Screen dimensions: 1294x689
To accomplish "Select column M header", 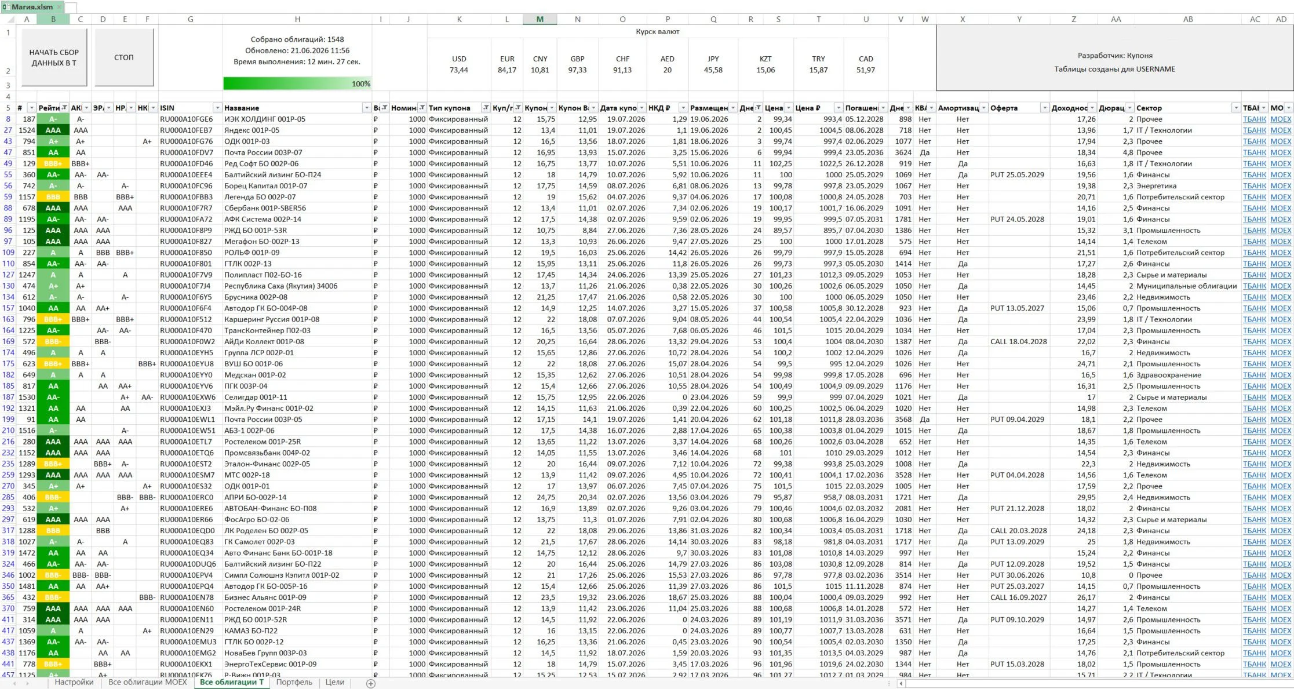I will click(540, 19).
